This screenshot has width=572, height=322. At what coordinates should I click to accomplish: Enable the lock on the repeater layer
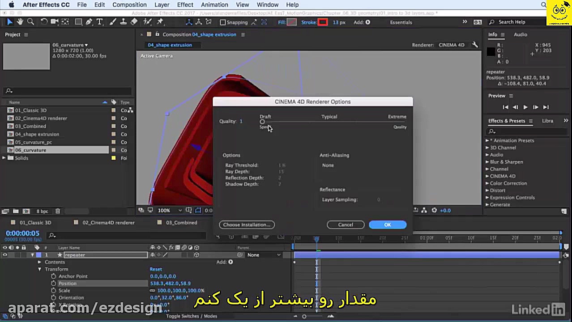(x=24, y=254)
